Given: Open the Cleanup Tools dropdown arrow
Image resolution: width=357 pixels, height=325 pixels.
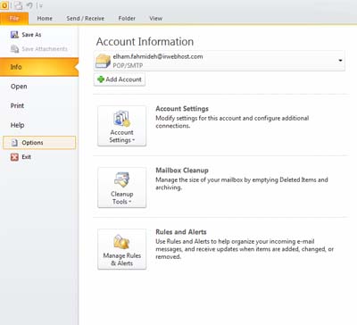Looking at the screenshot, I should point(129,202).
